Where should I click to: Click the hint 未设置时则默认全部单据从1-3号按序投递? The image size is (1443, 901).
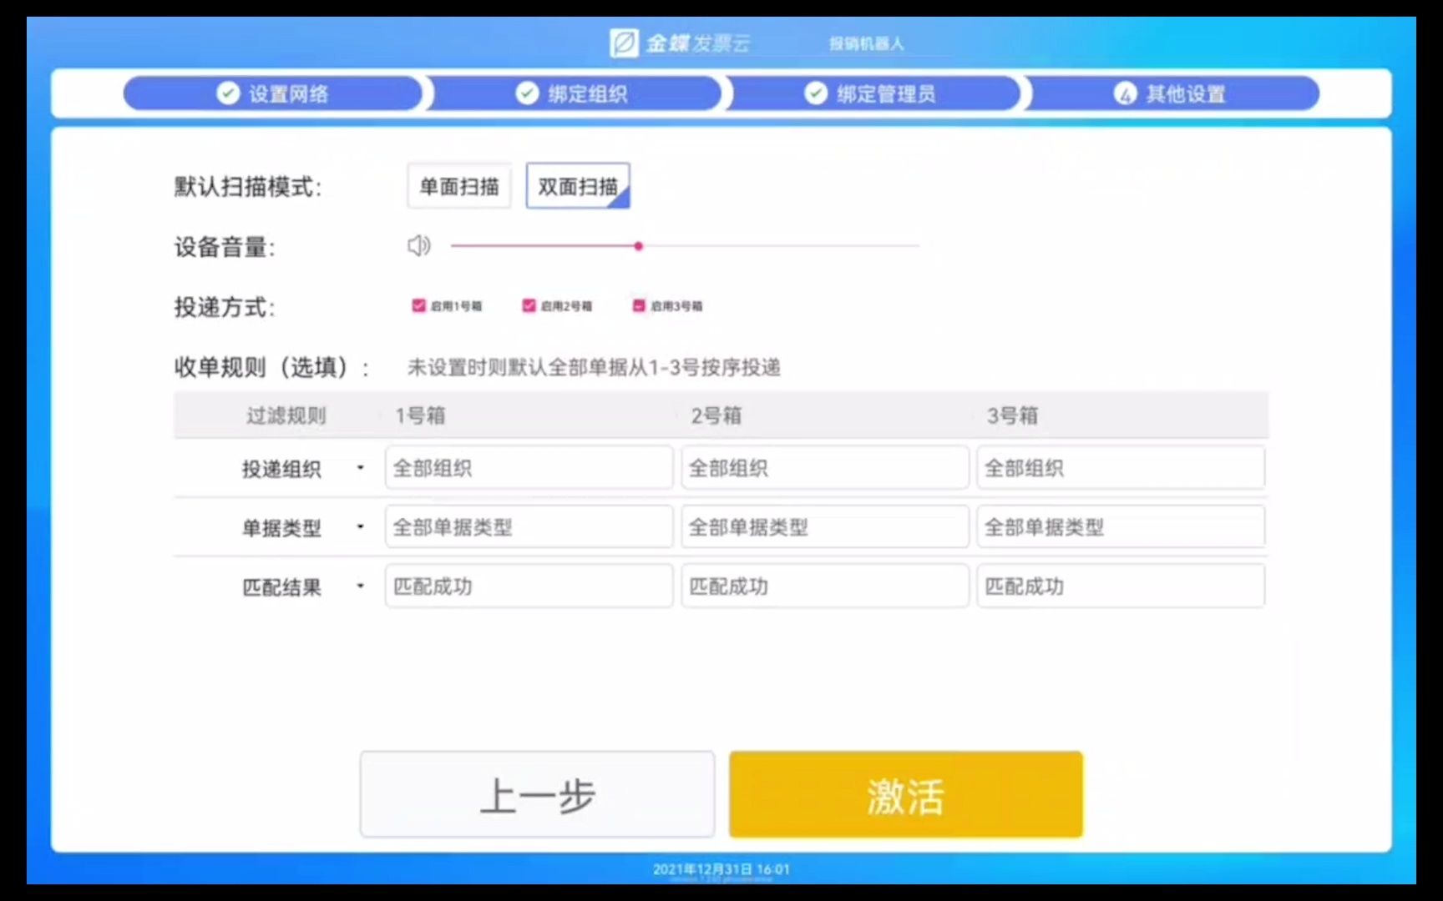point(594,367)
